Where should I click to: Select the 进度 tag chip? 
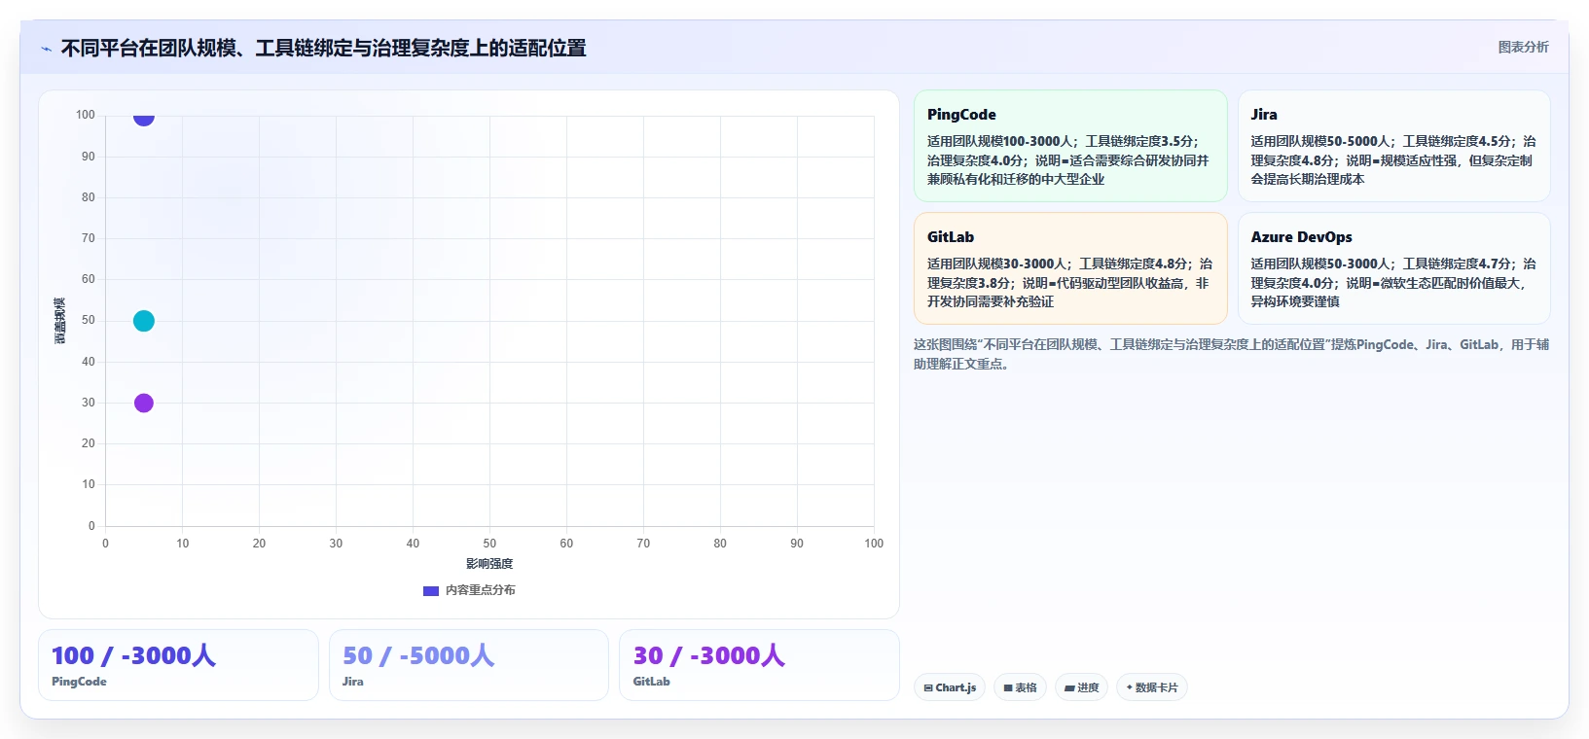click(x=1081, y=687)
